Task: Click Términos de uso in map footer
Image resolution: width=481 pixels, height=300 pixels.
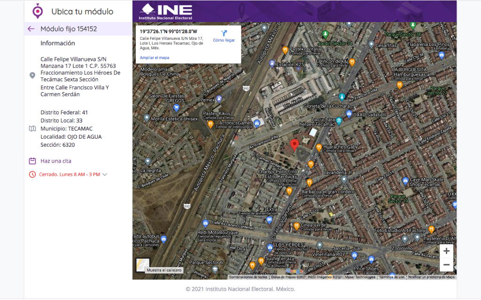Action: pos(391,277)
